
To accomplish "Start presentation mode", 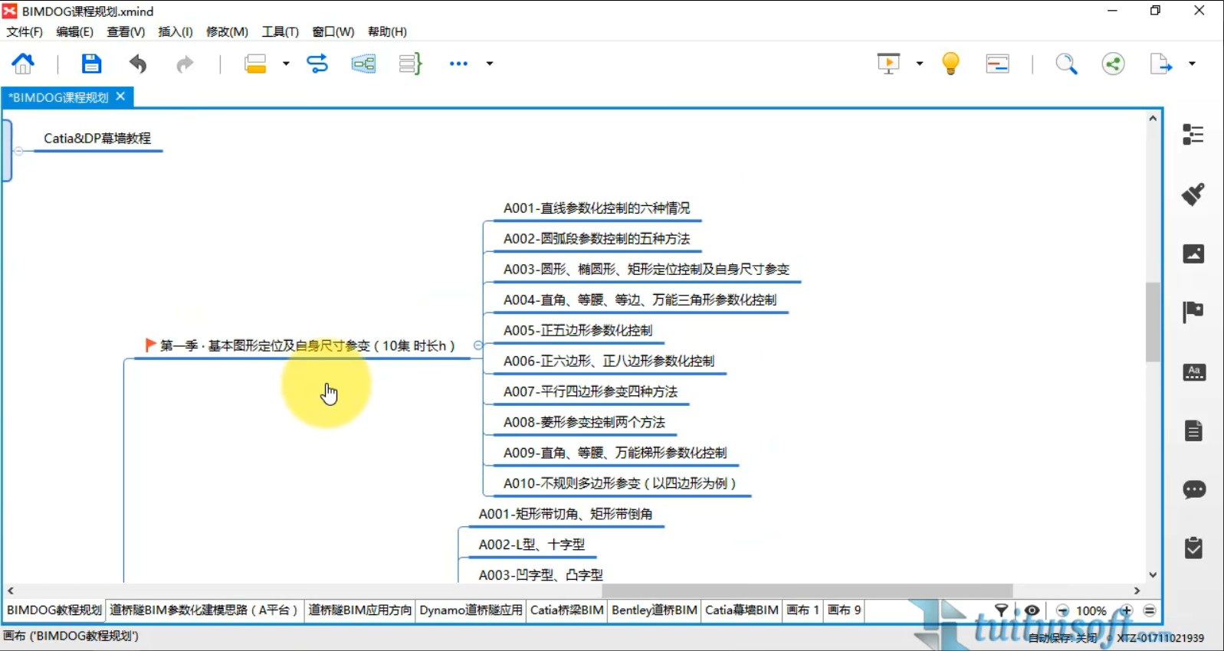I will tap(888, 64).
